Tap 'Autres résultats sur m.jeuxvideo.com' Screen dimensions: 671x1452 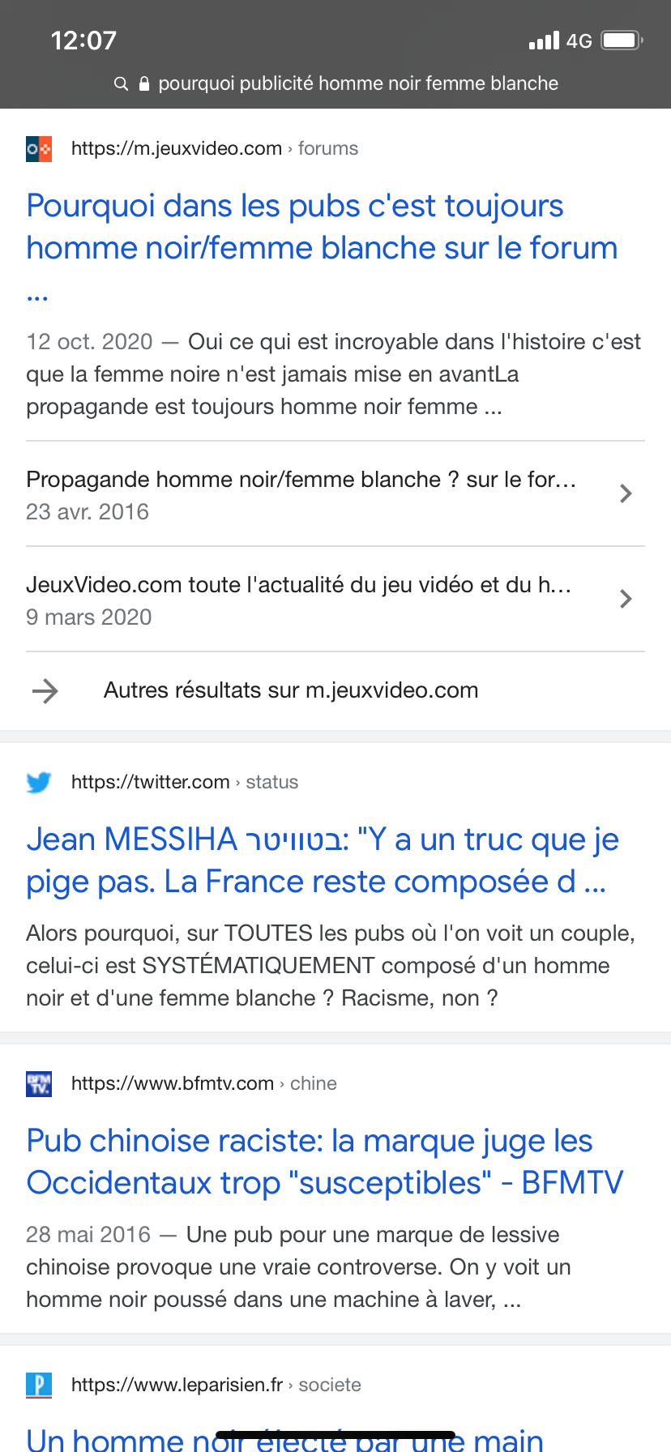click(x=291, y=690)
